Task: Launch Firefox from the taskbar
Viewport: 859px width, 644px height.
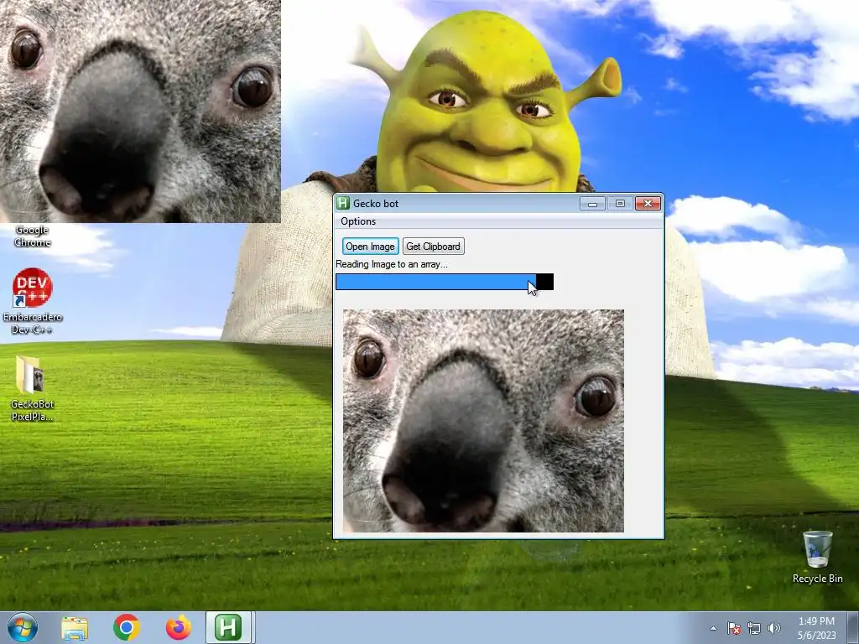Action: coord(179,627)
